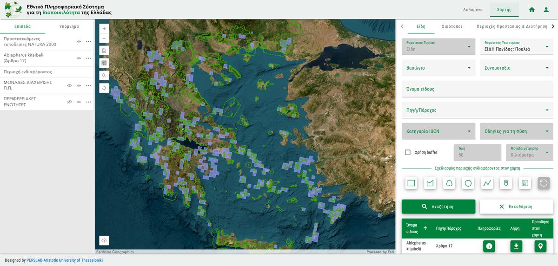Viewport: 558px width, 266px height.
Task: Open the Βασίλειο dropdown
Action: 438,68
